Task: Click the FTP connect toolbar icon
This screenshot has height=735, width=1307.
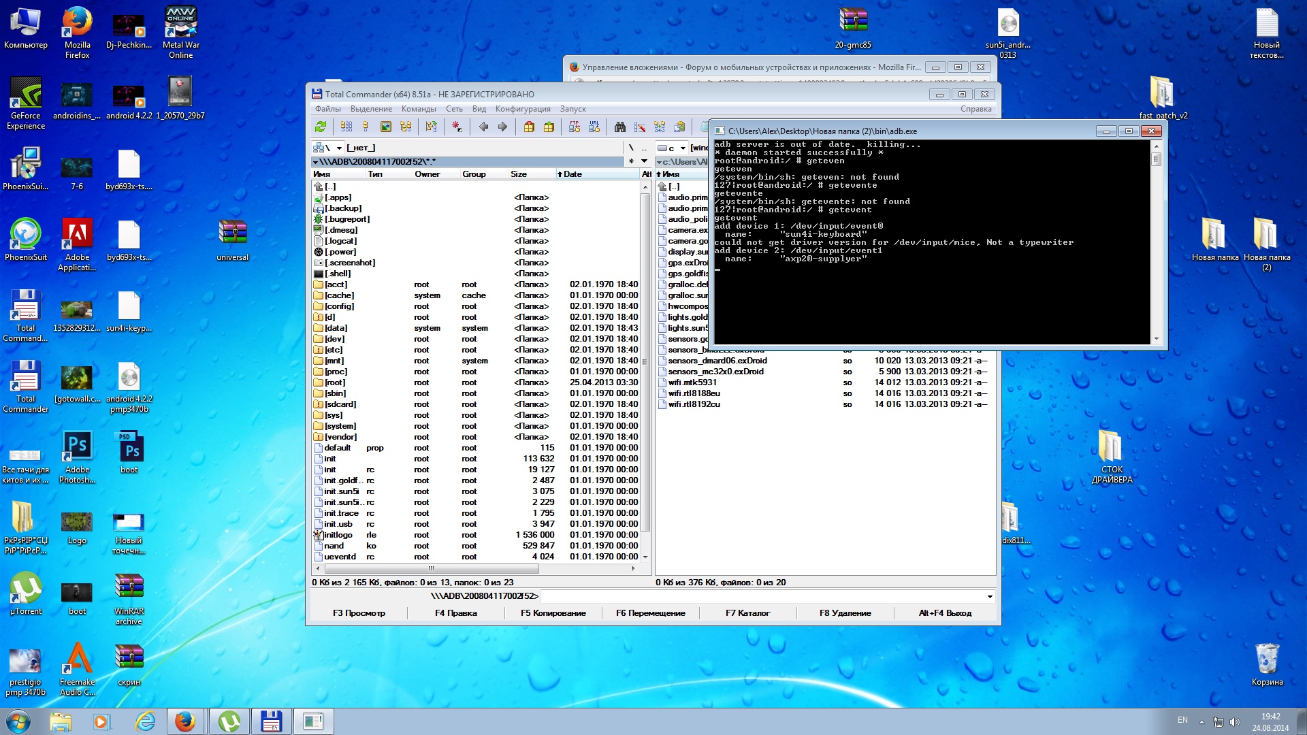Action: pyautogui.click(x=575, y=127)
